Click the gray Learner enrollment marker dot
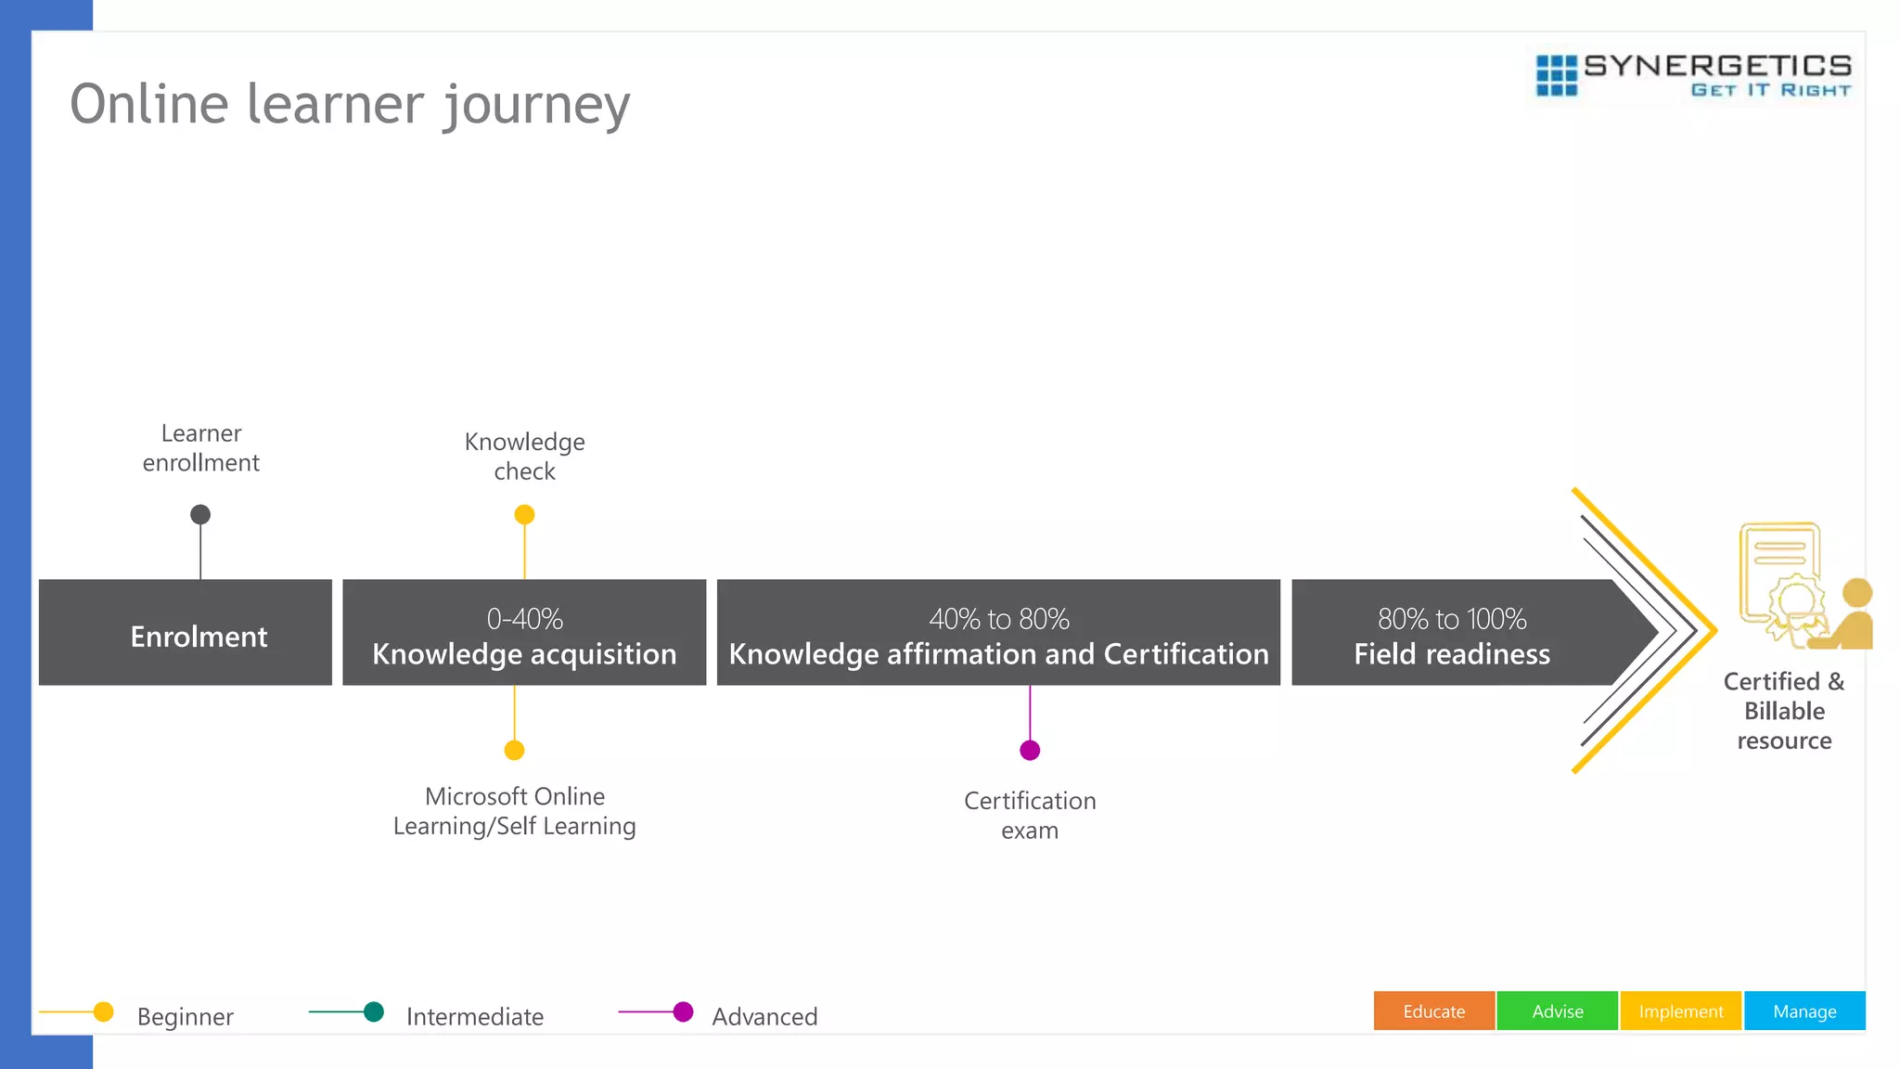This screenshot has width=1900, height=1069. pyautogui.click(x=200, y=514)
